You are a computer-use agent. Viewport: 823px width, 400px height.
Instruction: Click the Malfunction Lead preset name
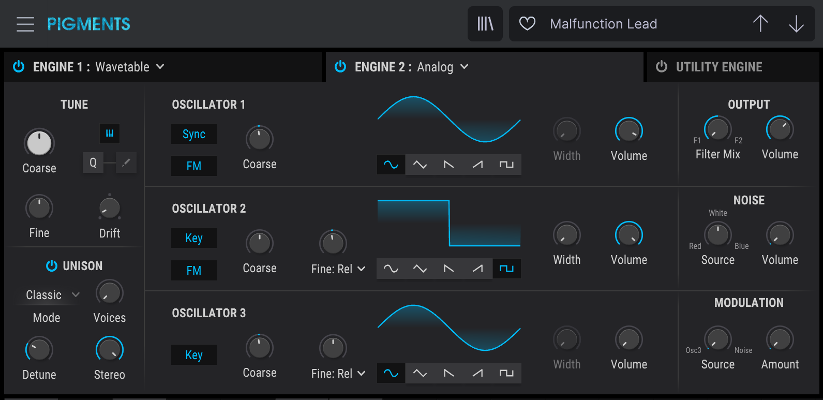click(603, 24)
